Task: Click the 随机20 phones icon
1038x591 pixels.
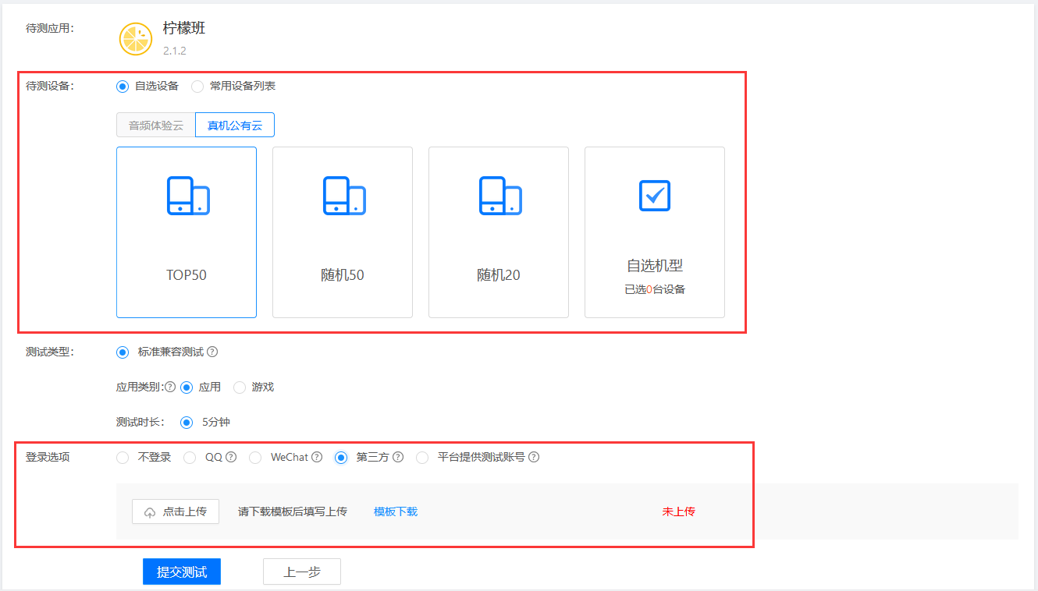Action: [498, 196]
